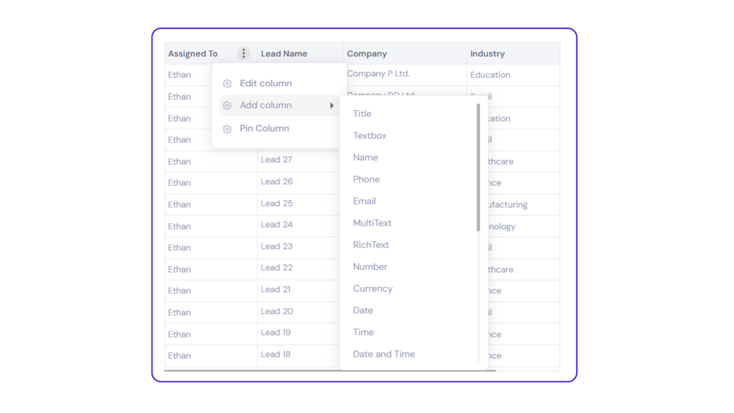Add an Email column type
This screenshot has height=413, width=734.
pyautogui.click(x=364, y=201)
